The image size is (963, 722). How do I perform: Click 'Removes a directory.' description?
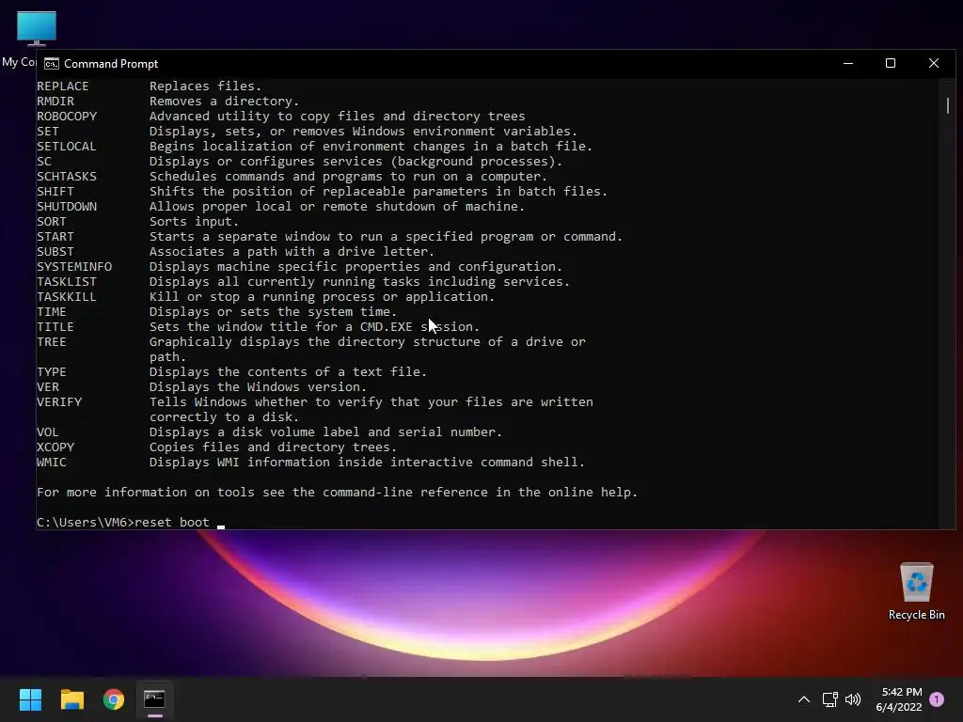tap(224, 102)
